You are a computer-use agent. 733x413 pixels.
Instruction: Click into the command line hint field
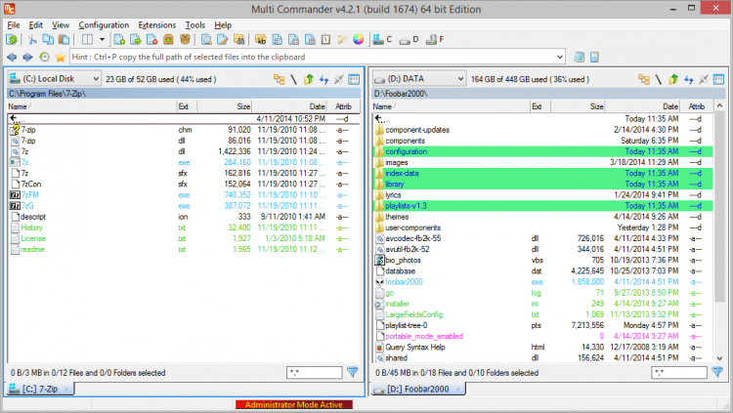pos(312,57)
